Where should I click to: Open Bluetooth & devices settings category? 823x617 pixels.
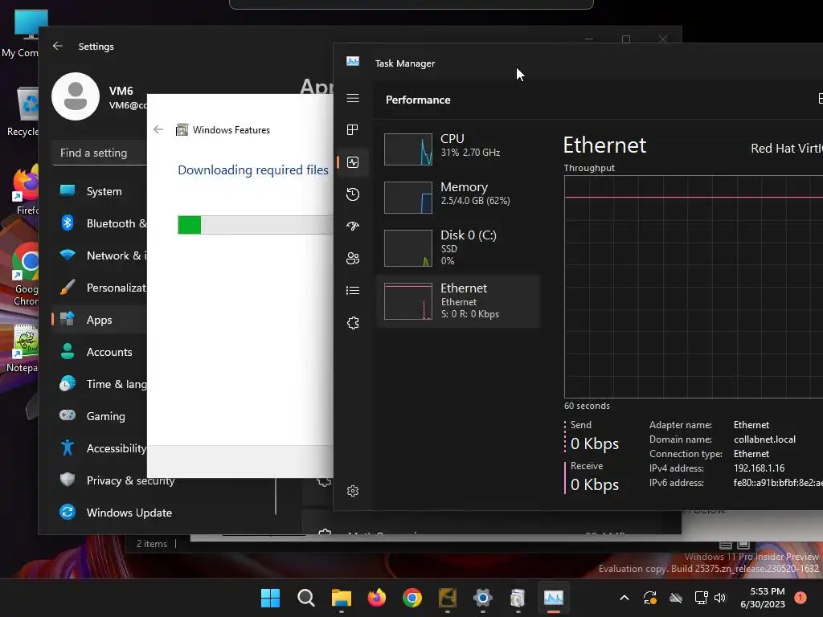[x=100, y=223]
